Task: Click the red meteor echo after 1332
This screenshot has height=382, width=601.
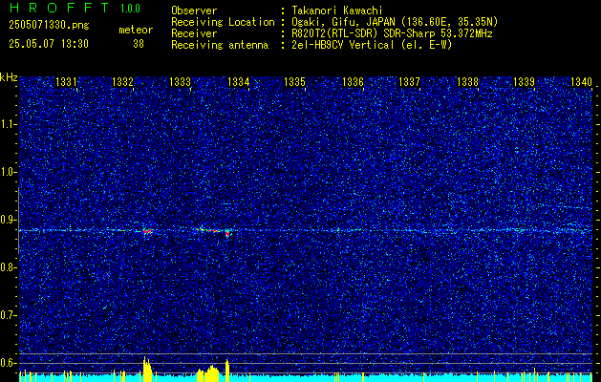Action: coord(147,231)
